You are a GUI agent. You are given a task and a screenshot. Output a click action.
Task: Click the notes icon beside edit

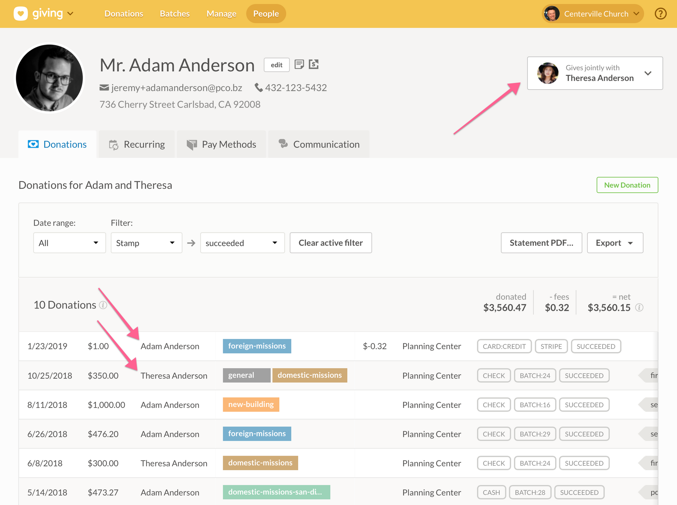[x=299, y=64]
